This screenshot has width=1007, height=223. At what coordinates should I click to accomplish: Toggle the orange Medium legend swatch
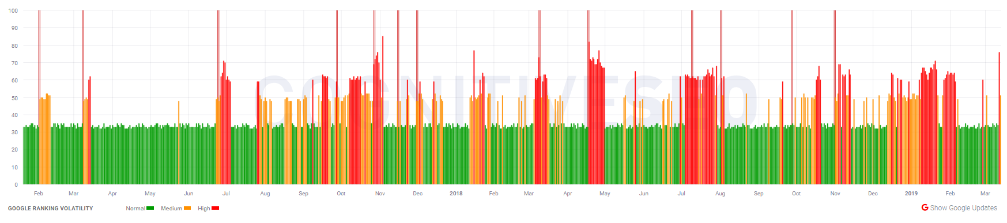(187, 208)
